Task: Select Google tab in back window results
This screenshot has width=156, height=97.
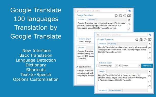Action: (x=81, y=47)
